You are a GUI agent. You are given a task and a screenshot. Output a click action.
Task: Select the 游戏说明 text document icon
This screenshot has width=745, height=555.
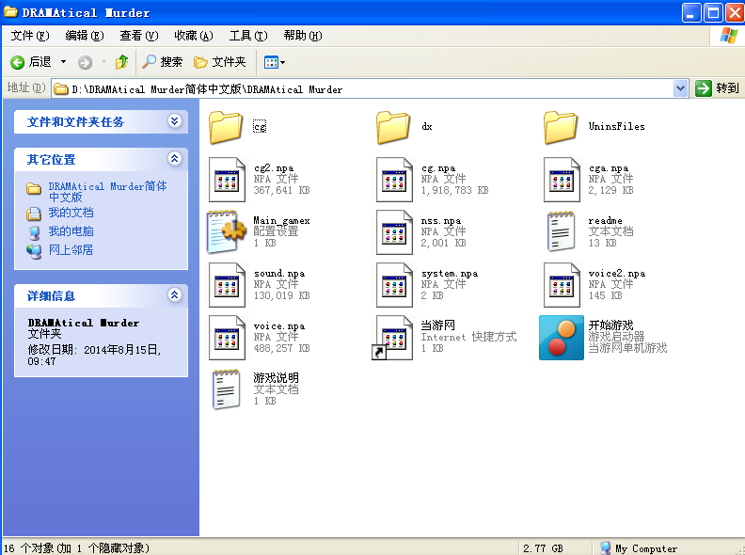pyautogui.click(x=226, y=389)
